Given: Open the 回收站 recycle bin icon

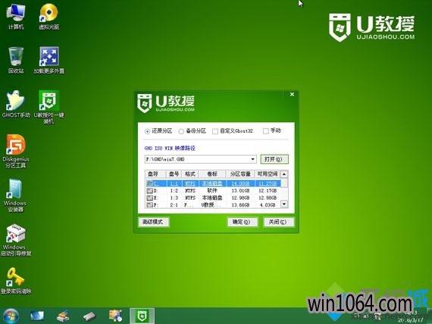Looking at the screenshot, I should tap(16, 60).
